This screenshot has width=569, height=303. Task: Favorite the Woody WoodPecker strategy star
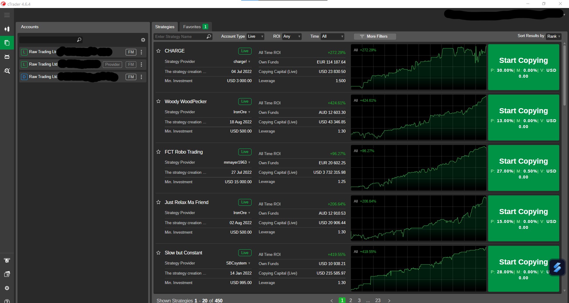click(x=159, y=101)
